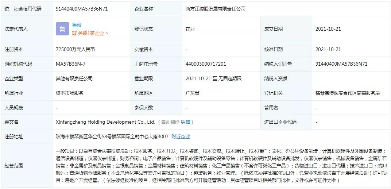Click English name Xinfangzheng Holding Development Co., Ltd.

[105, 122]
